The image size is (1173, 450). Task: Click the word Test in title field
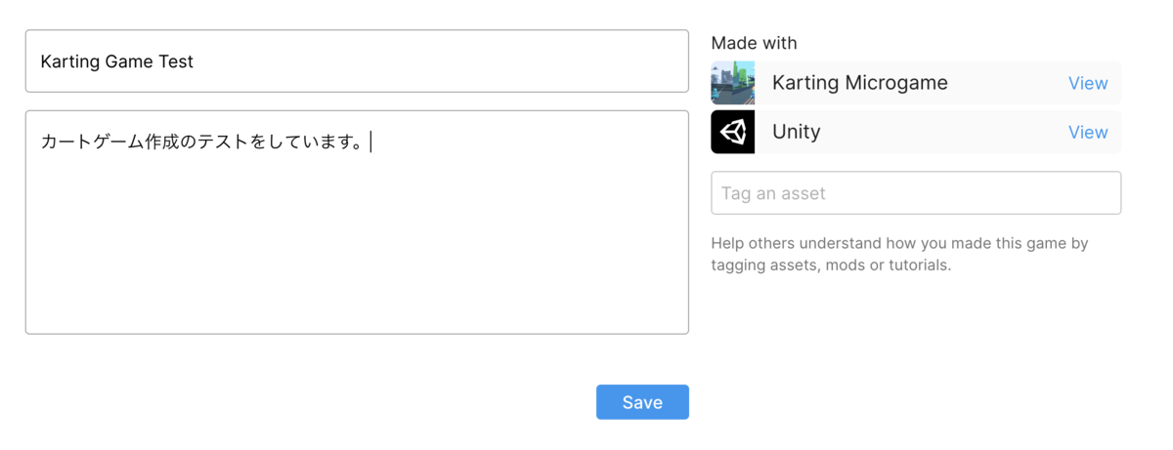pos(176,61)
